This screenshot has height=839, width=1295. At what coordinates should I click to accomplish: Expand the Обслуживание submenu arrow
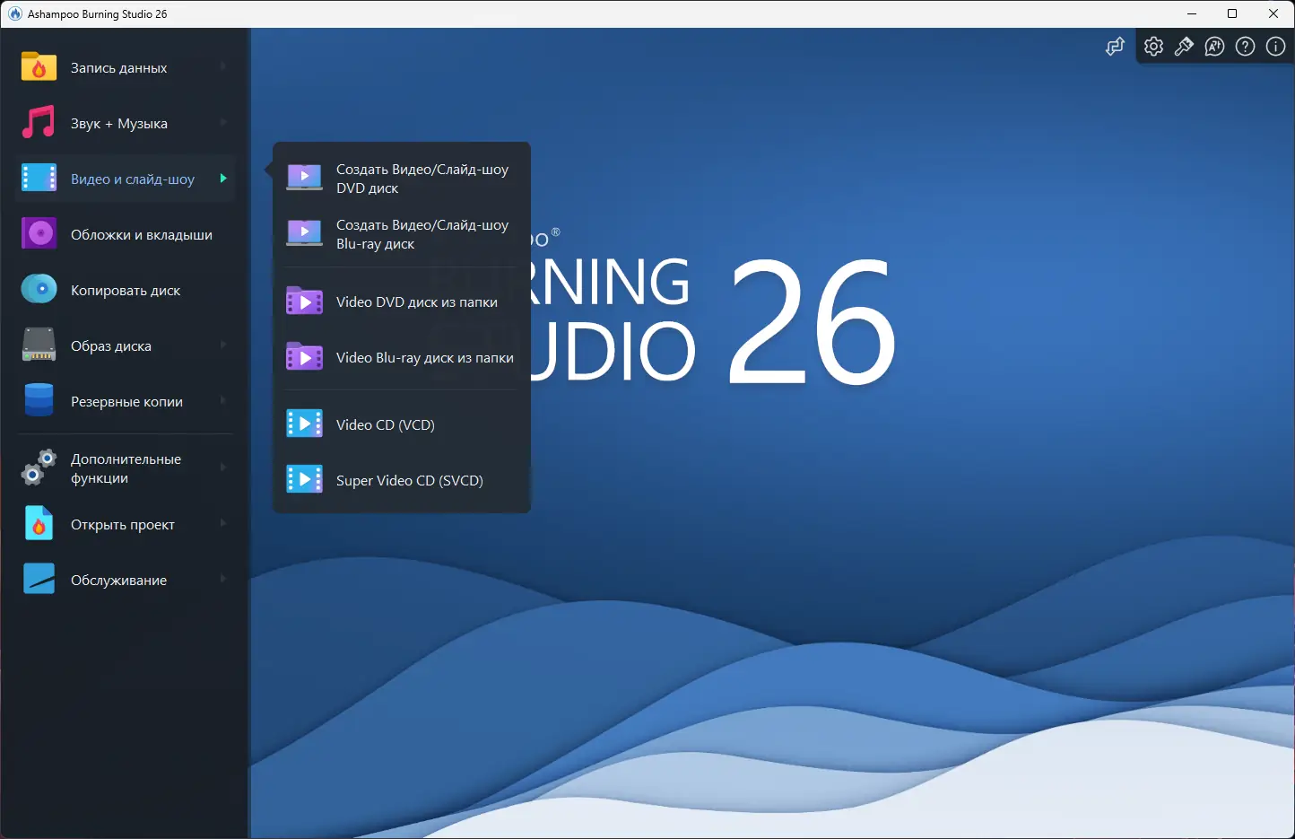223,579
